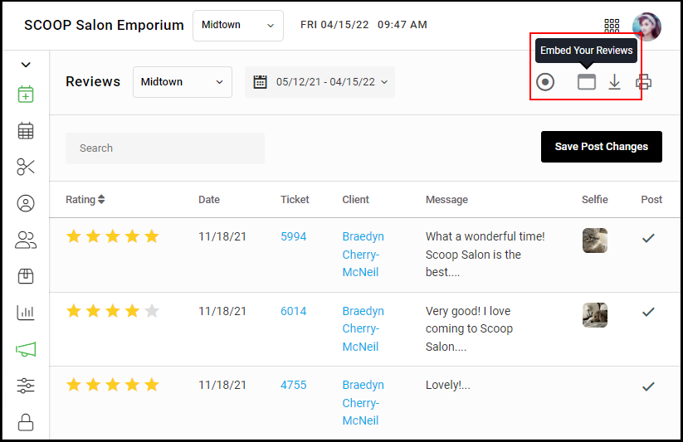
Task: Sort reviews by Rating column header
Action: pos(85,200)
